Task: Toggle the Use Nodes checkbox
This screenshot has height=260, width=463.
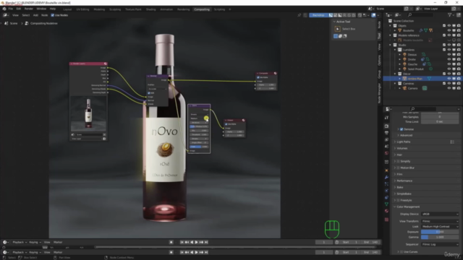Action: tap(53, 15)
